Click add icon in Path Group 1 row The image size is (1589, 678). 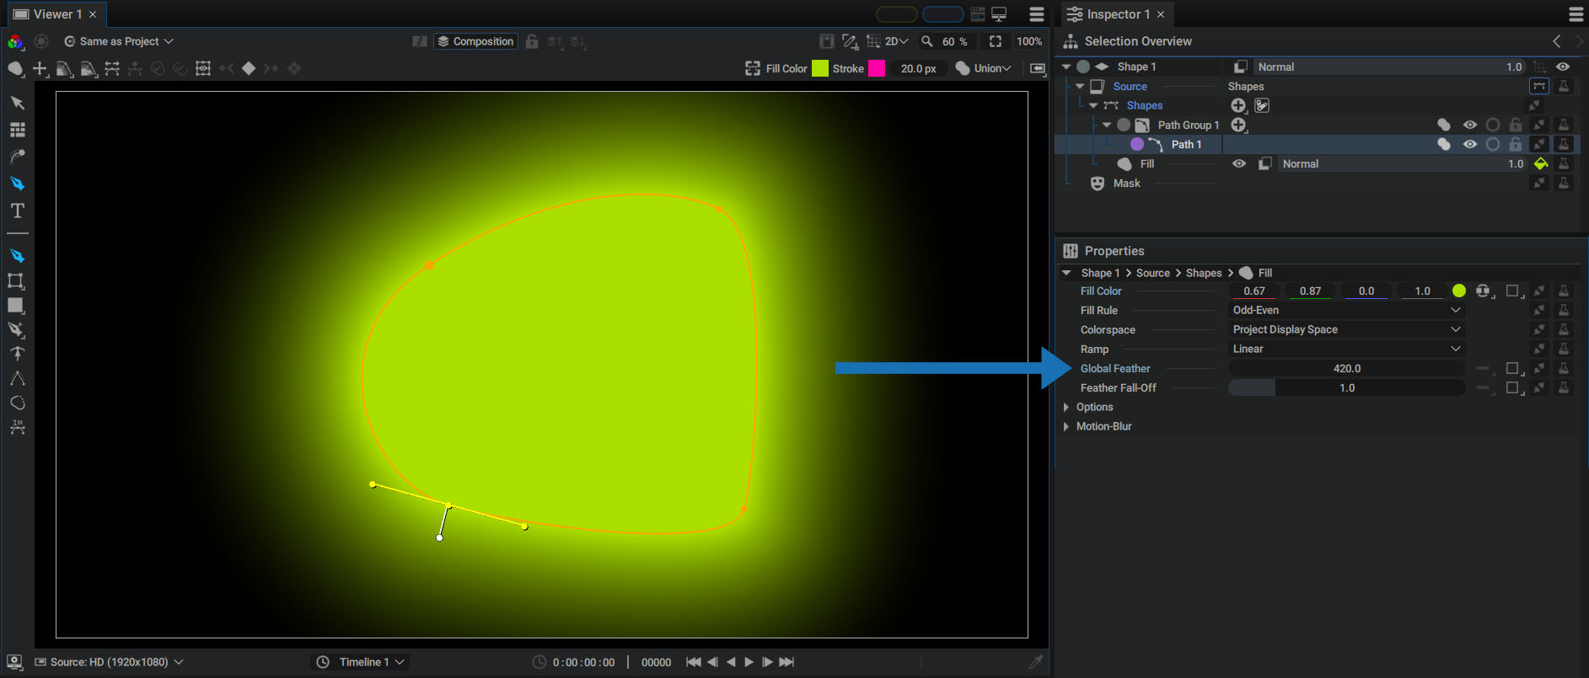pos(1238,125)
